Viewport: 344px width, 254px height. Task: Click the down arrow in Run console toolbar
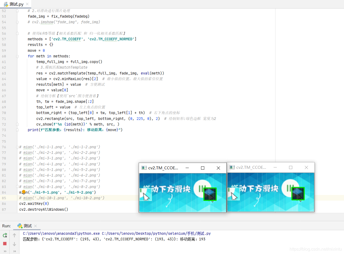click(14, 244)
